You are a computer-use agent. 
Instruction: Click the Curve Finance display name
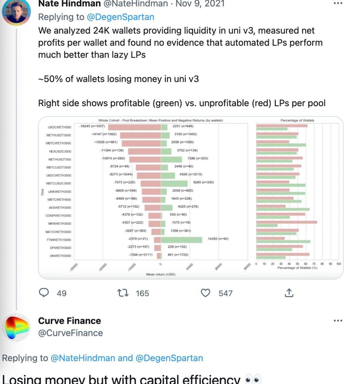69,321
